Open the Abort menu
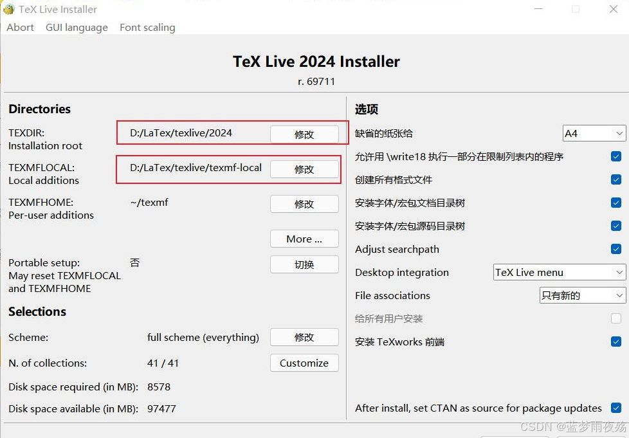 pyautogui.click(x=20, y=27)
